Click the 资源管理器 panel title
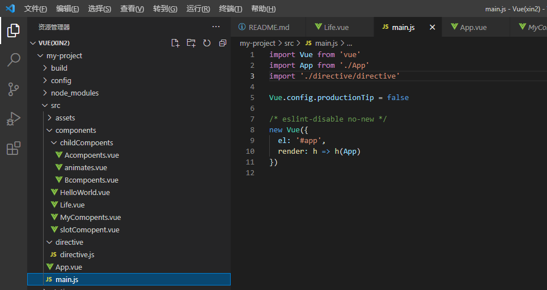547x290 pixels. click(54, 27)
